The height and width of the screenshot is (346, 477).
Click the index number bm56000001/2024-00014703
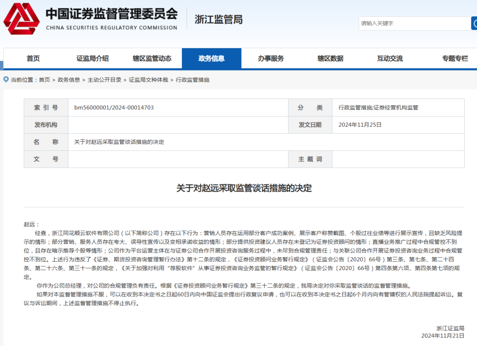[114, 108]
